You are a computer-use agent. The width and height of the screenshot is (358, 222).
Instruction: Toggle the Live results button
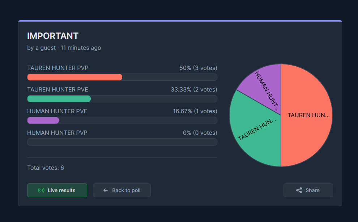pos(57,190)
